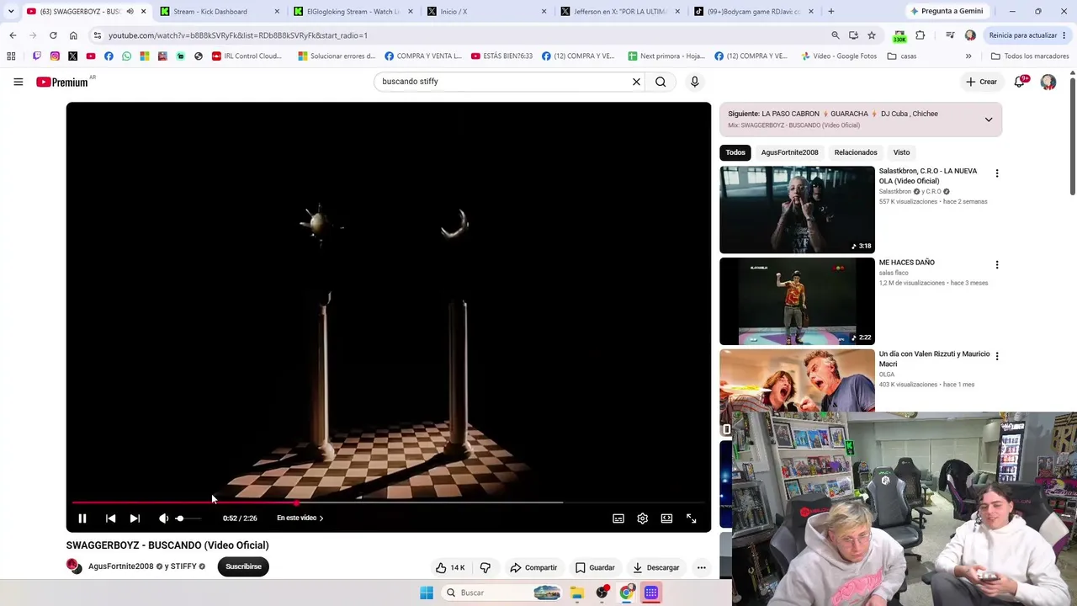Open 'Todos los marcadores' bookmarks folder
This screenshot has height=606, width=1077.
pyautogui.click(x=1030, y=56)
